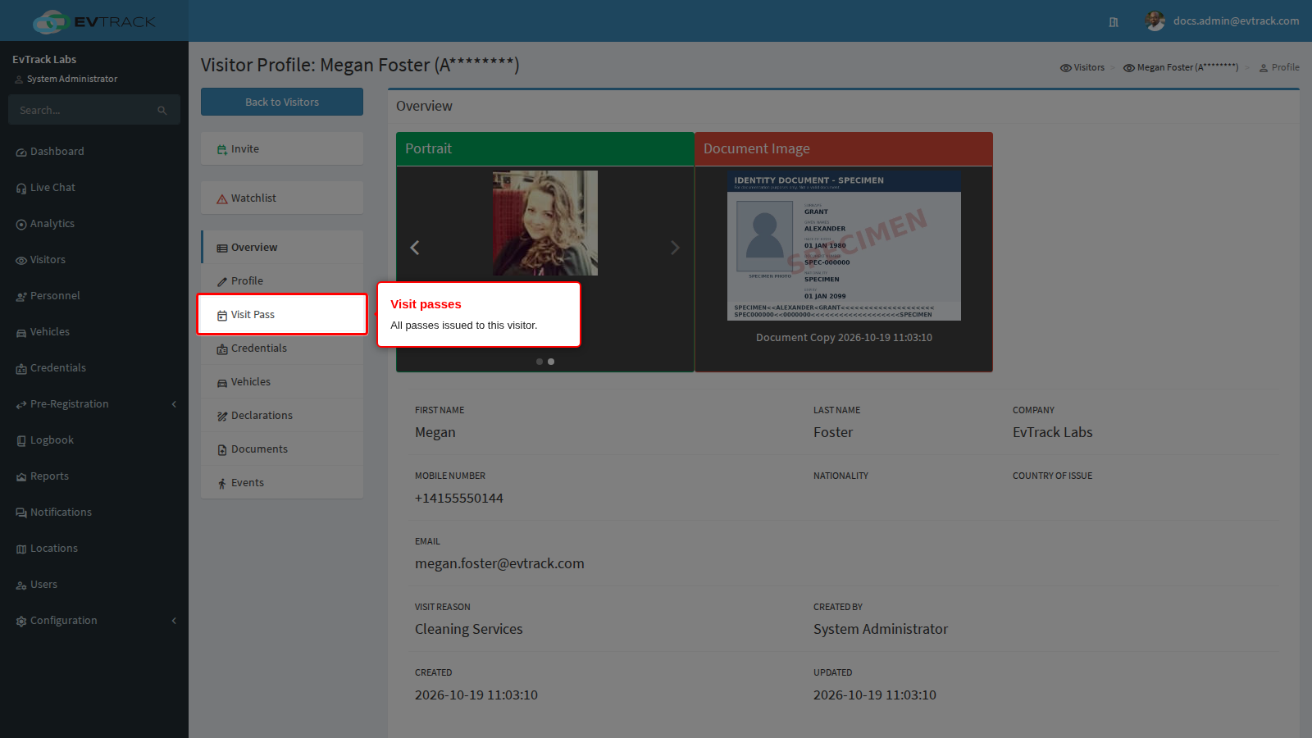The width and height of the screenshot is (1312, 738).
Task: Open the Profile tab in visitor menu
Action: (x=282, y=281)
